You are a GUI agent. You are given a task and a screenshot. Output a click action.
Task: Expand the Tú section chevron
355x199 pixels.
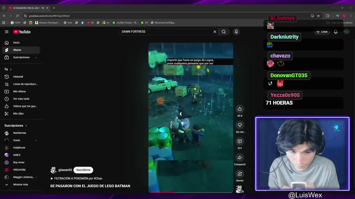click(x=11, y=69)
